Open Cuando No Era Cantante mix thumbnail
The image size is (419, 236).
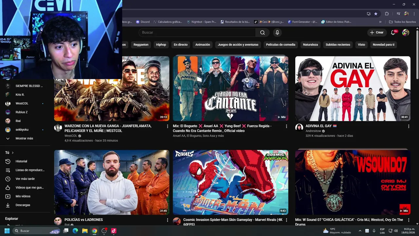coord(230,88)
